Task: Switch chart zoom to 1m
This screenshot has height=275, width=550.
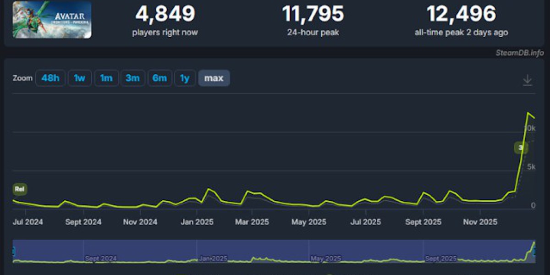Action: 106,78
